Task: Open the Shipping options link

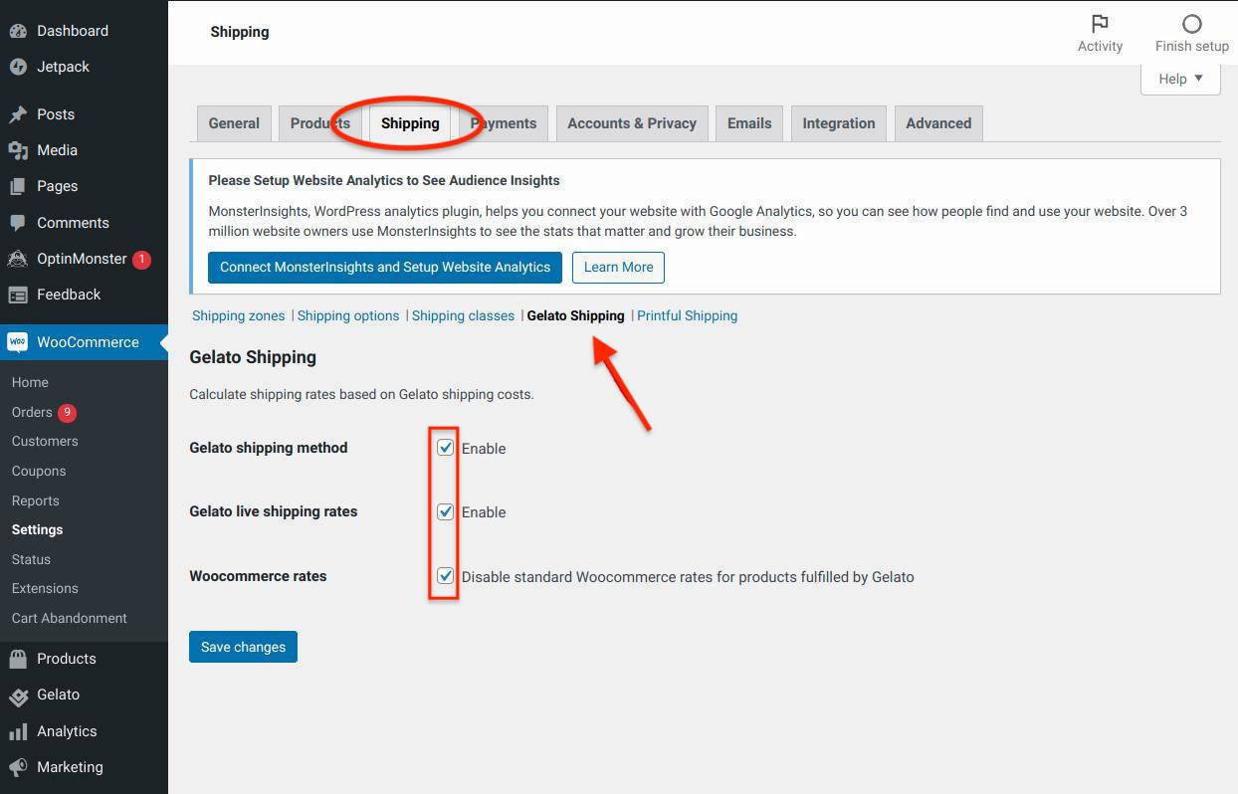Action: point(348,315)
